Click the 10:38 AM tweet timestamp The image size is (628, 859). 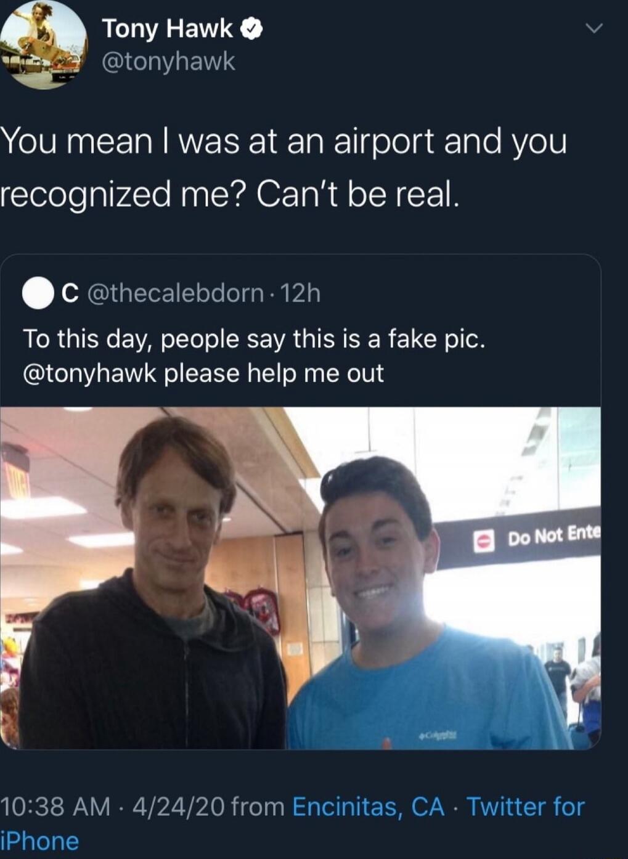[55, 807]
